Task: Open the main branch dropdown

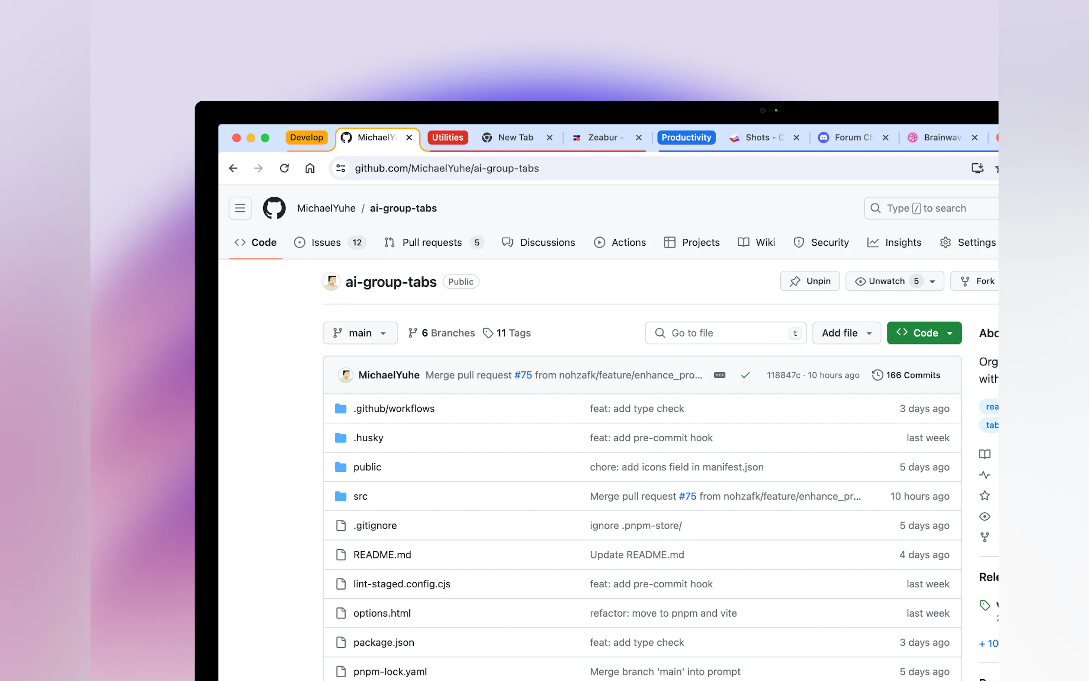Action: point(360,333)
